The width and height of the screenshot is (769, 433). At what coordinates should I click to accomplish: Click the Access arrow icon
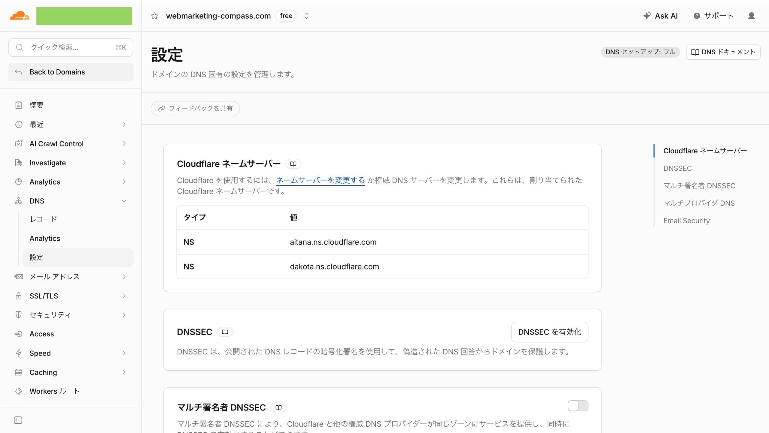(19, 334)
